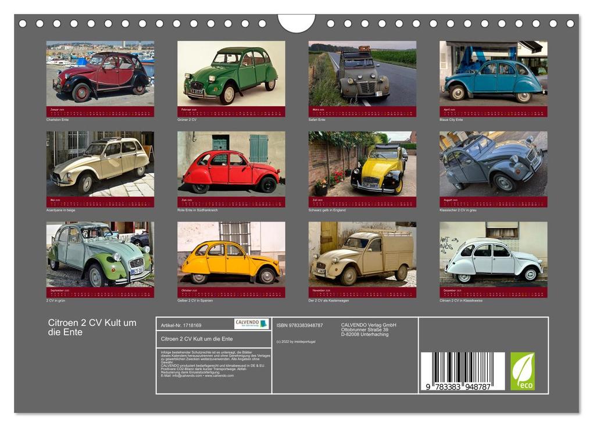Select the yellow 2 CV in Spain photo
Image resolution: width=593 pixels, height=427 pixels.
click(231, 254)
